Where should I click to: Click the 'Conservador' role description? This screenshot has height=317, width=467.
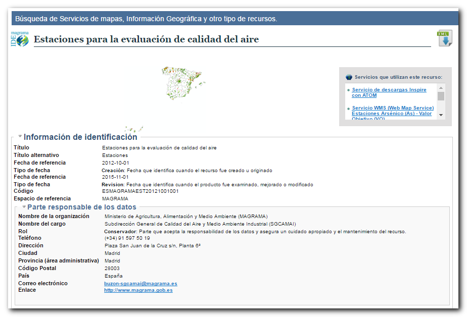pos(255,232)
